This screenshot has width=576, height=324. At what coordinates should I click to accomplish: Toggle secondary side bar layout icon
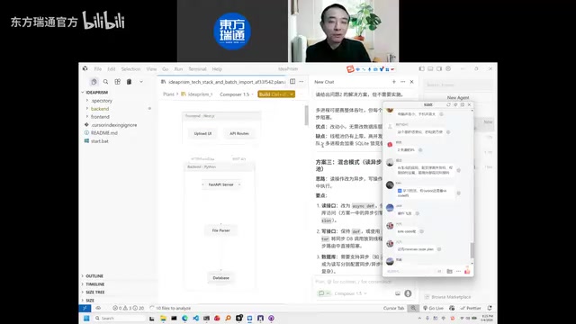point(439,68)
